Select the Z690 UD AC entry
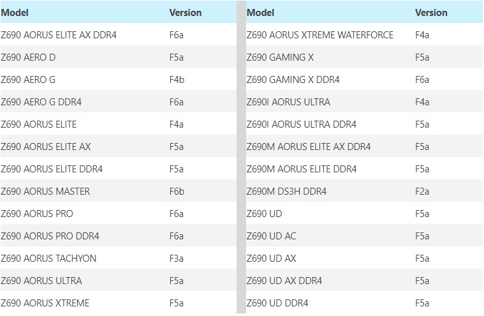Viewport: 484px width, 316px height. coord(271,236)
